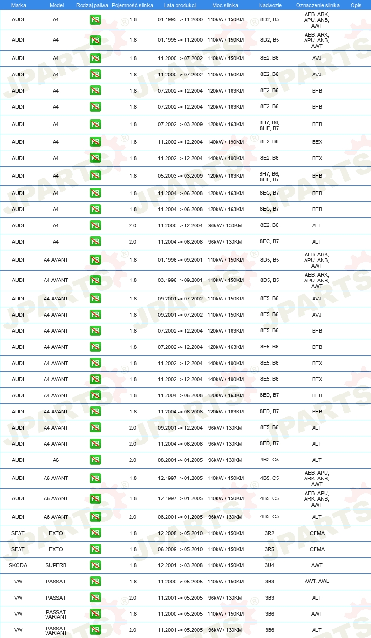Select PASSAT VARIANT model in 1.8 row

(56, 614)
